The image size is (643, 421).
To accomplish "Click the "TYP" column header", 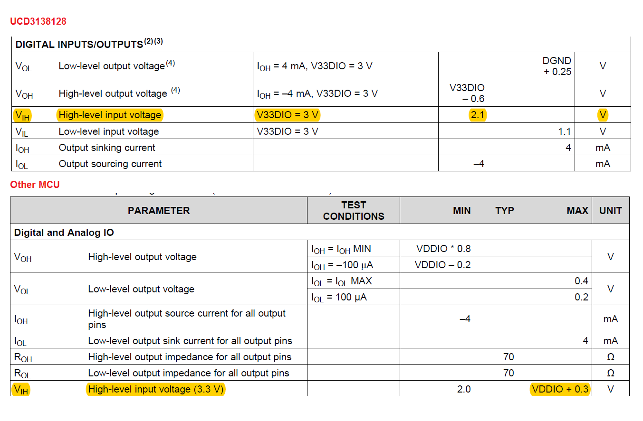I will [x=505, y=211].
